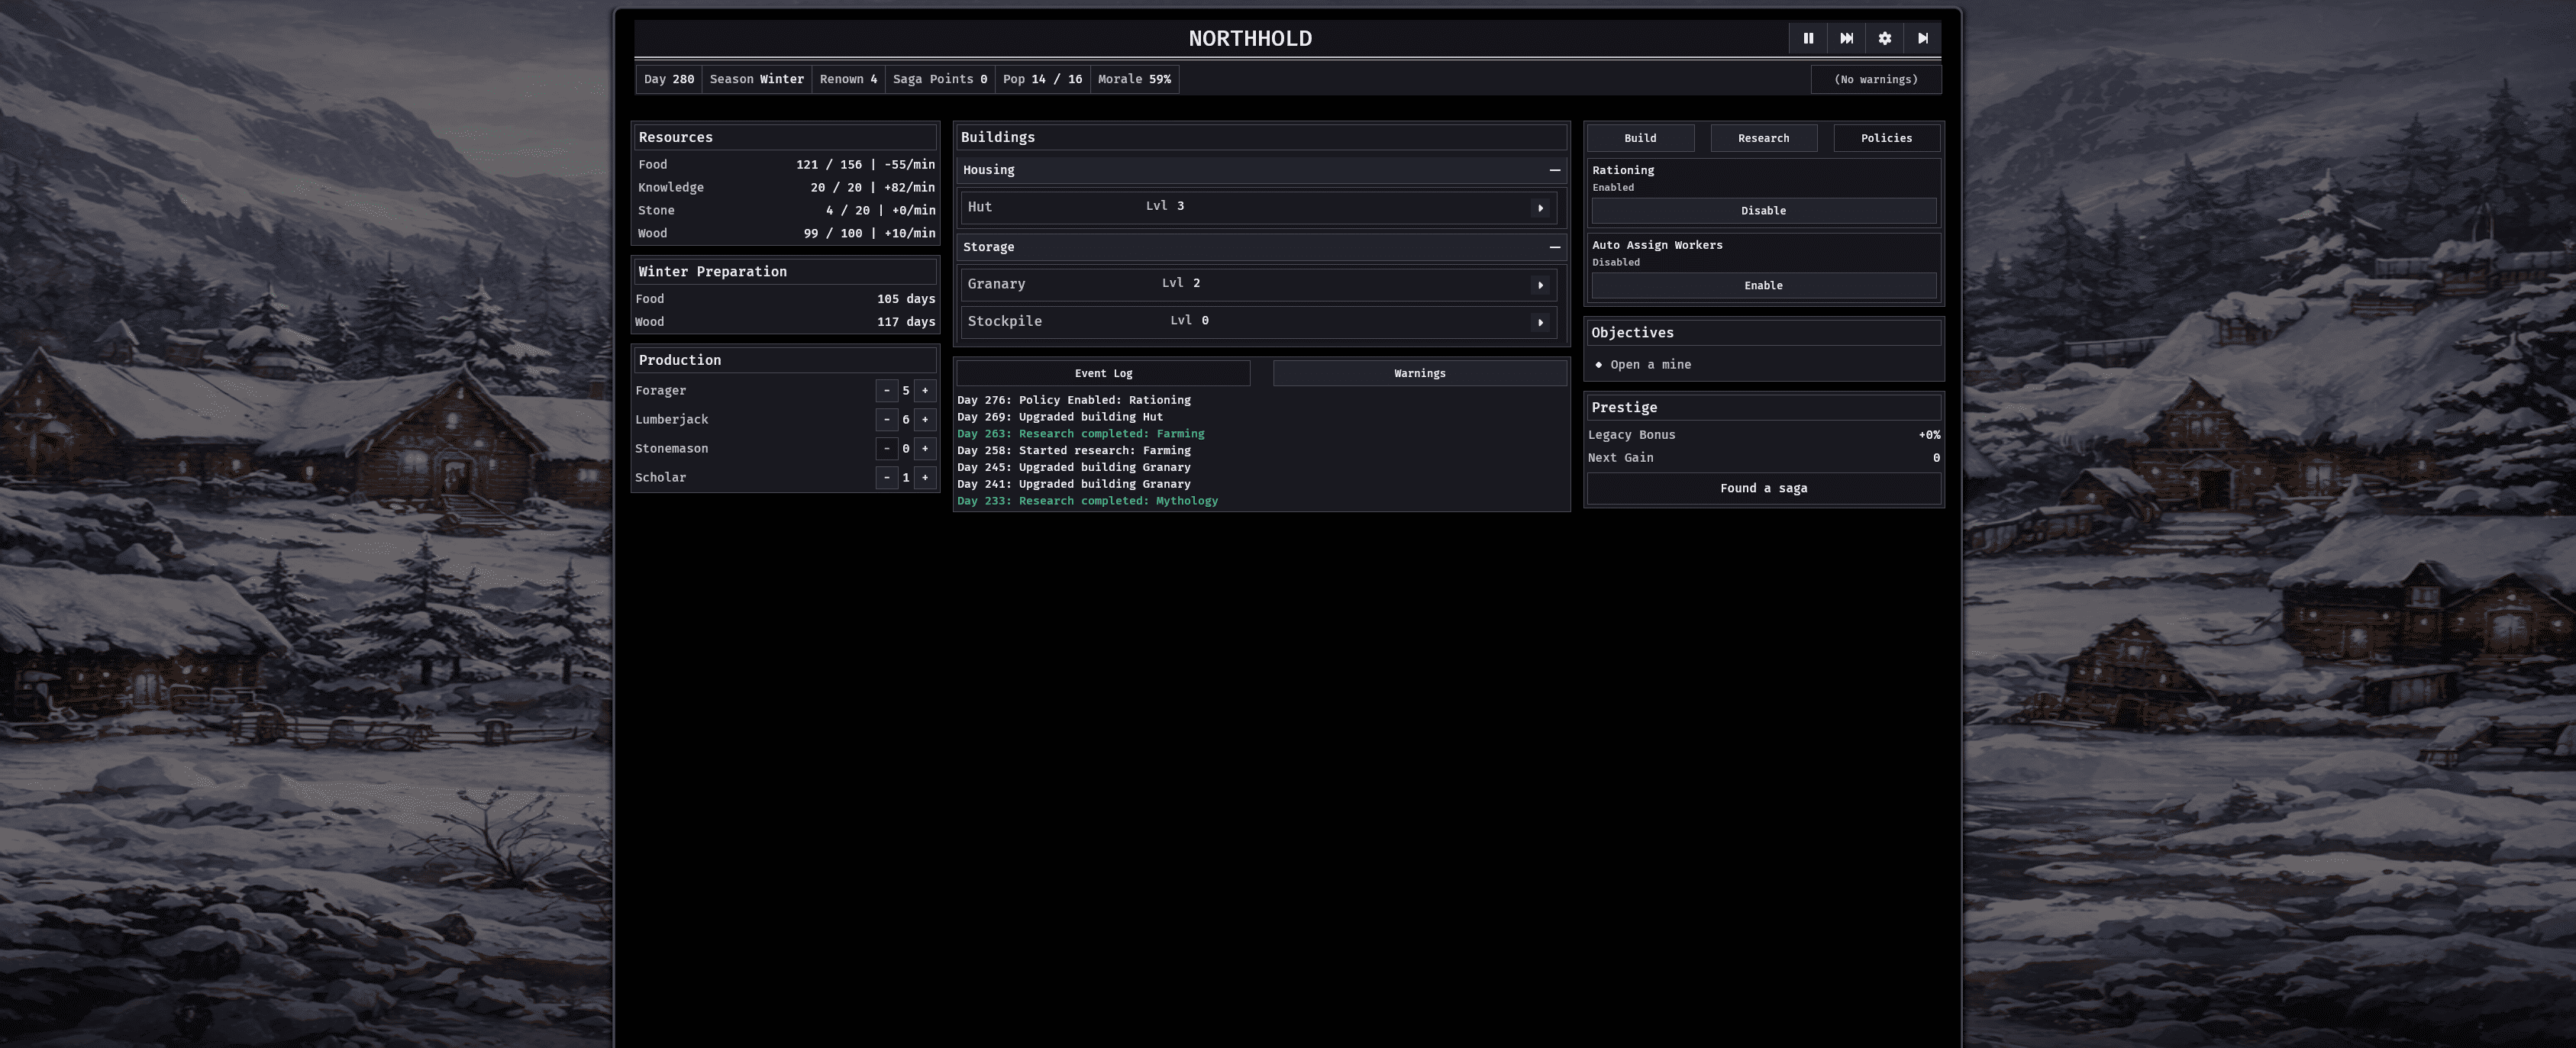Collapse the Storage section
This screenshot has width=2576, height=1048.
click(x=1554, y=247)
